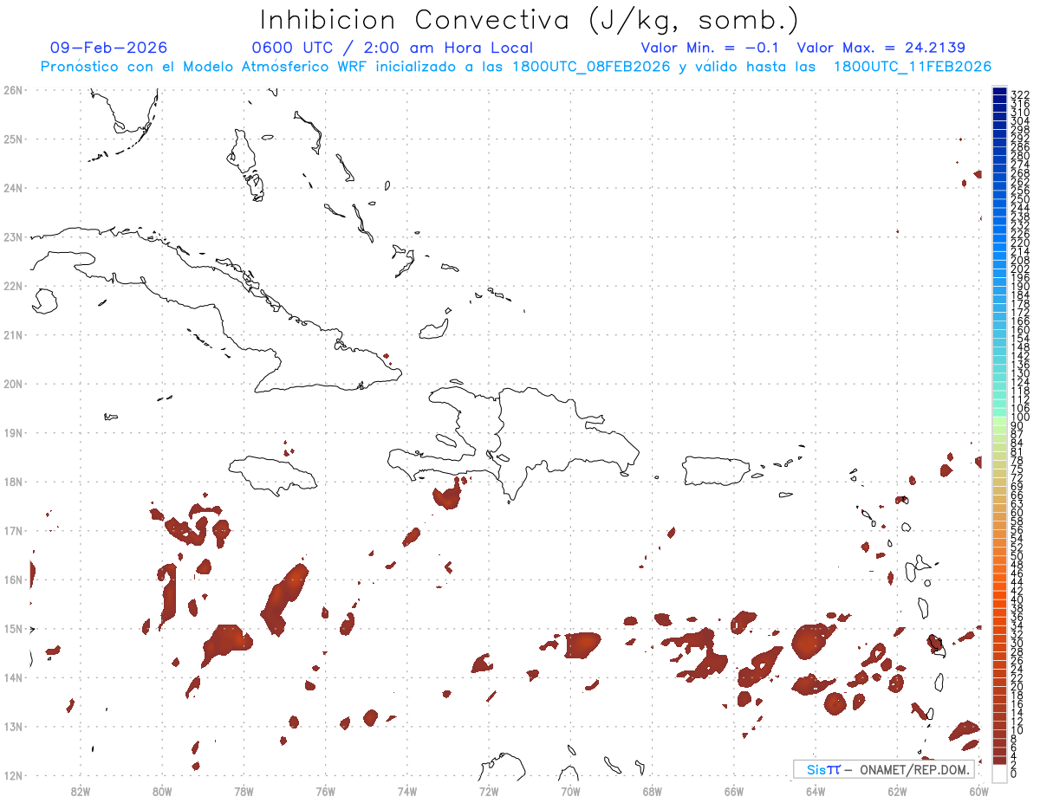1040x803 pixels.
Task: Click the "78W" longitude label
Action: click(x=244, y=792)
